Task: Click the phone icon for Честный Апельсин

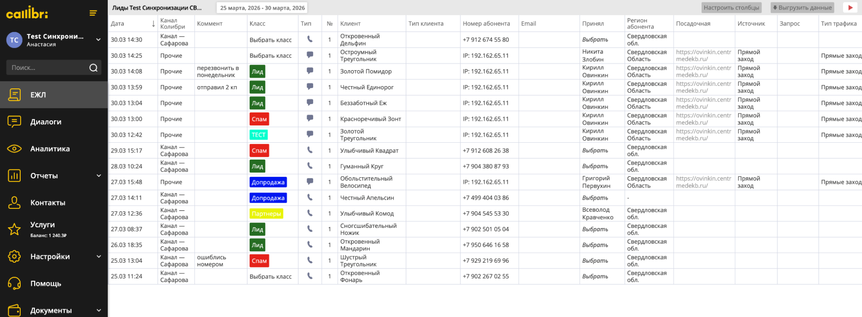Action: pos(310,198)
